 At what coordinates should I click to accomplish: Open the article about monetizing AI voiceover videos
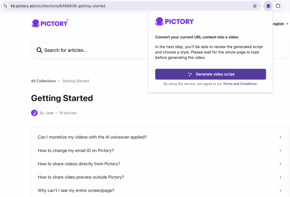[92, 137]
